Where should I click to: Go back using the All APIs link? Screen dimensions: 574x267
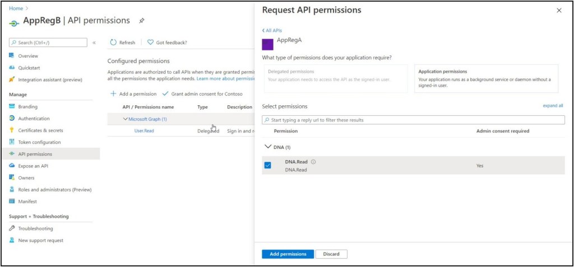(x=272, y=30)
